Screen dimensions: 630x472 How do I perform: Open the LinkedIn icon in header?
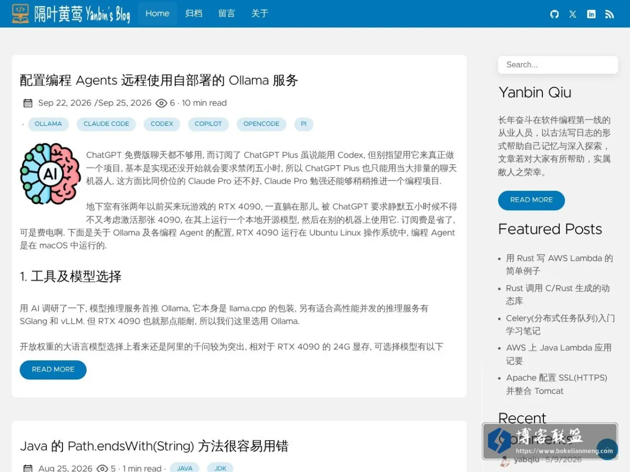[591, 14]
